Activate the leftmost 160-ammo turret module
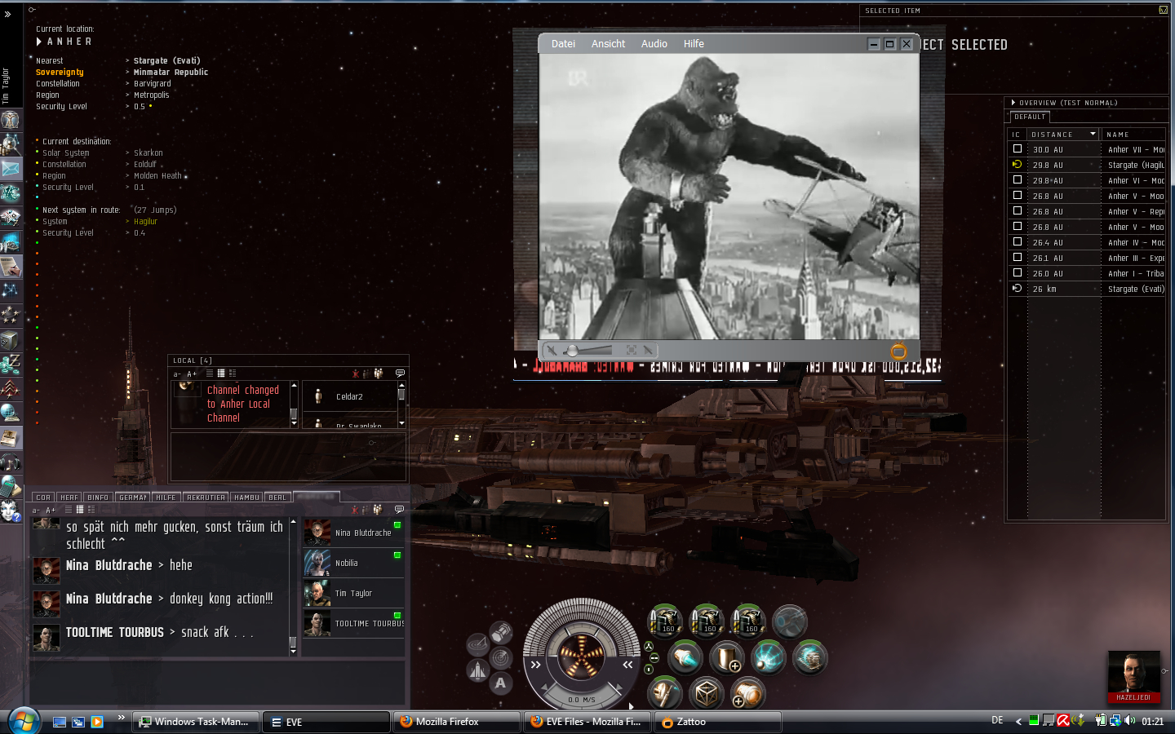The width and height of the screenshot is (1175, 734). (x=665, y=621)
